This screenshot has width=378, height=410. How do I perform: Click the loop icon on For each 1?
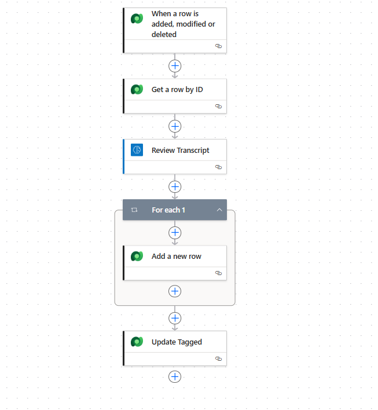pyautogui.click(x=135, y=210)
